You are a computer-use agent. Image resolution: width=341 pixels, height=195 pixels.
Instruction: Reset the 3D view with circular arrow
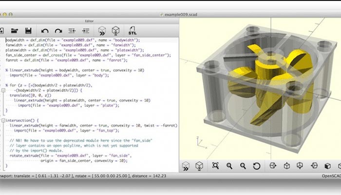point(256,166)
